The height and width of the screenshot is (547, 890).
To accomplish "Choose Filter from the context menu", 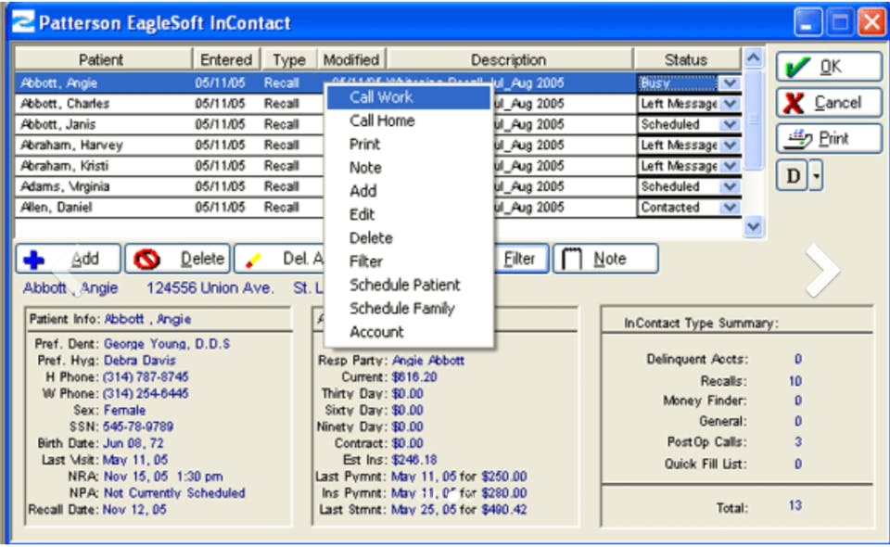I will pos(408,261).
